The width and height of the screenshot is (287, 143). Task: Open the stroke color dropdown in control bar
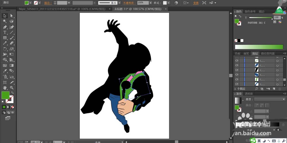[x=40, y=3]
